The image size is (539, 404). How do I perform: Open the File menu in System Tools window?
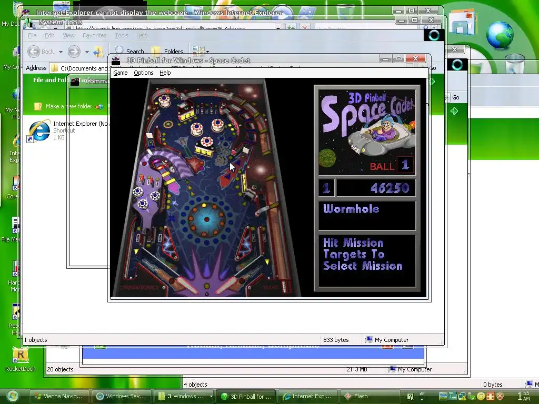[x=32, y=35]
